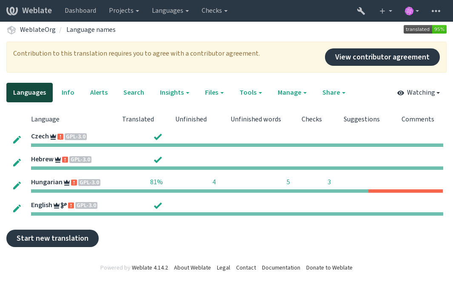Click the crown icon next to Czech

53,137
